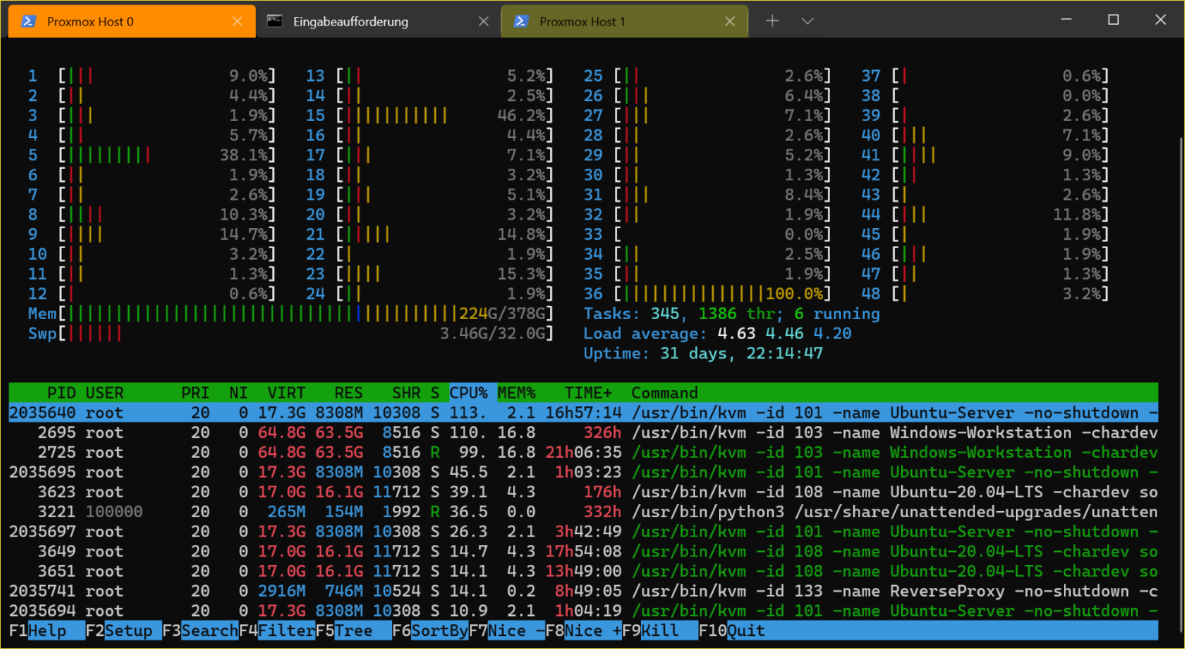Screen dimensions: 1185x649
Task: Select the Windows-Workstation kvm process row
Action: tap(540, 432)
